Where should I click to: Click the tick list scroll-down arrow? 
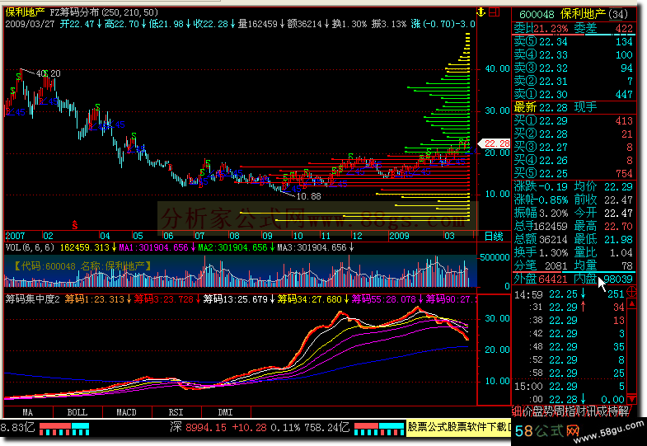point(631,398)
